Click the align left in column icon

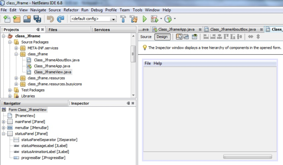pos(206,37)
